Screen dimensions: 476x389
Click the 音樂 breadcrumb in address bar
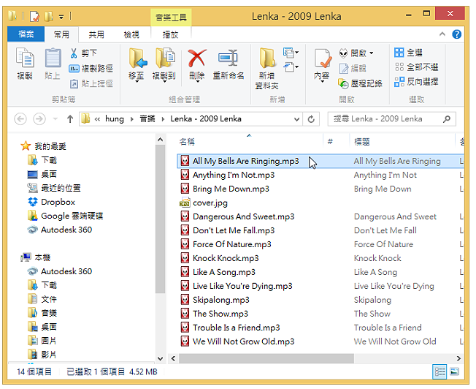[147, 118]
